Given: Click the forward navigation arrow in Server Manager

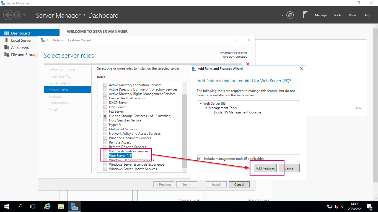Looking at the screenshot, I should pyautogui.click(x=18, y=15).
